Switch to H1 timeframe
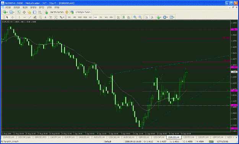 click(x=90, y=17)
